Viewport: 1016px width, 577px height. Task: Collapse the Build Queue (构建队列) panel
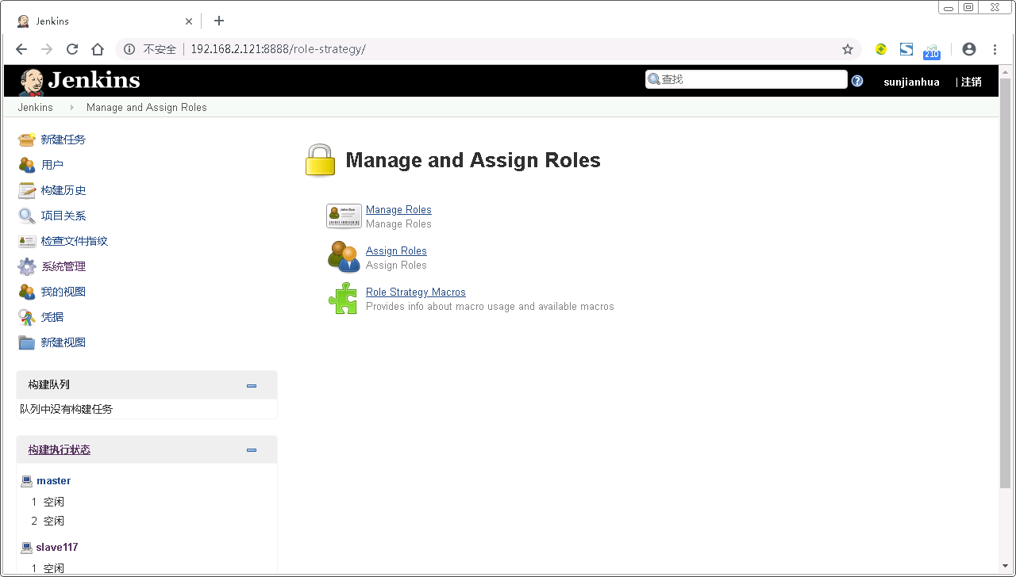[x=252, y=385]
